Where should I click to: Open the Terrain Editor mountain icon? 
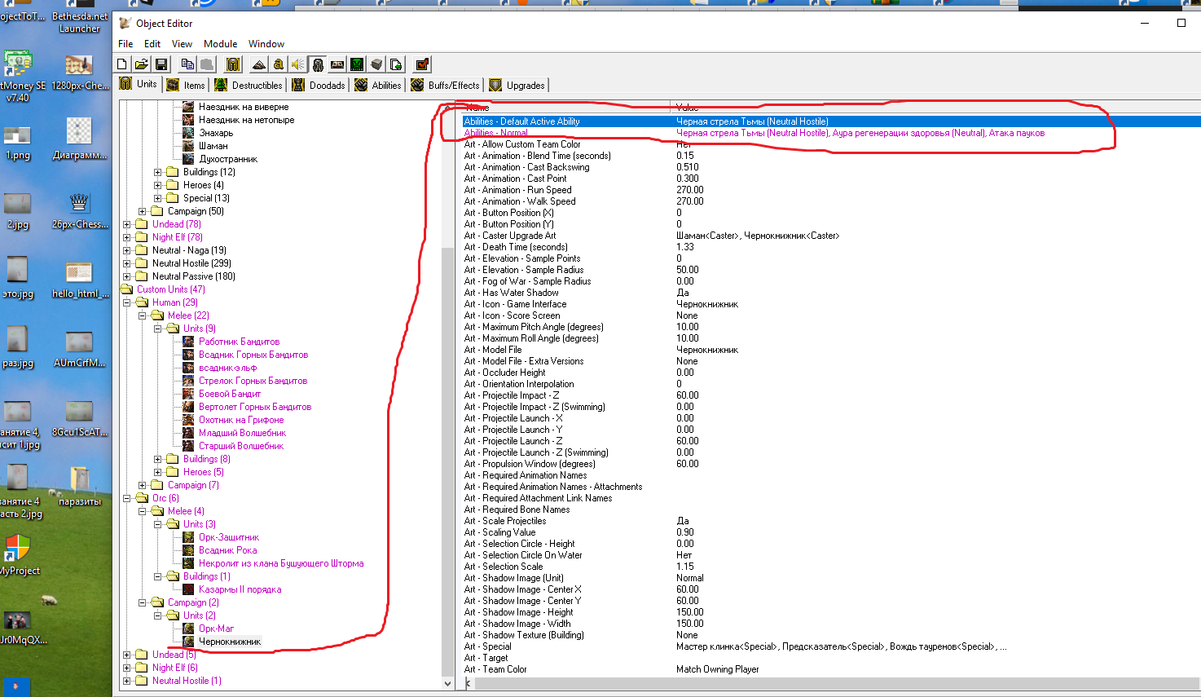259,64
